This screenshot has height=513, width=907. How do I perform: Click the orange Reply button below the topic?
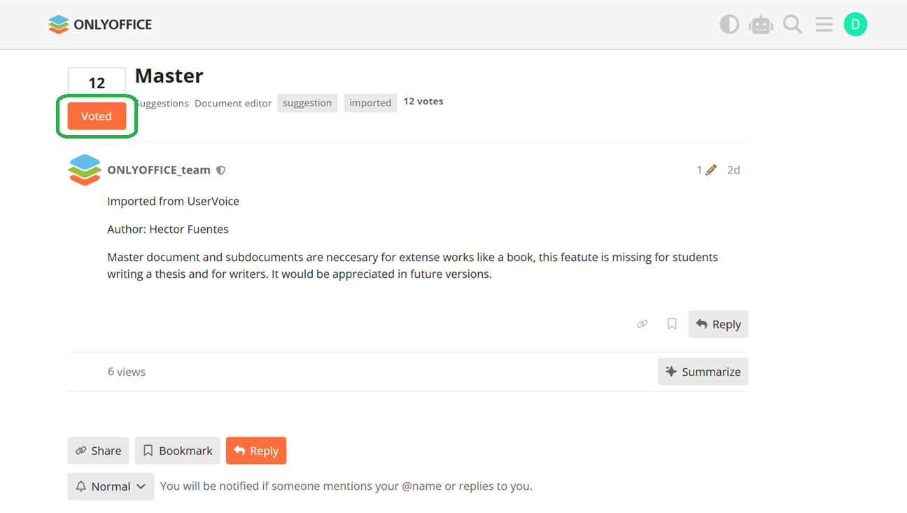256,451
